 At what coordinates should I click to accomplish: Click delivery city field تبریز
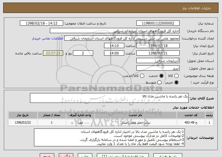(158, 68)
